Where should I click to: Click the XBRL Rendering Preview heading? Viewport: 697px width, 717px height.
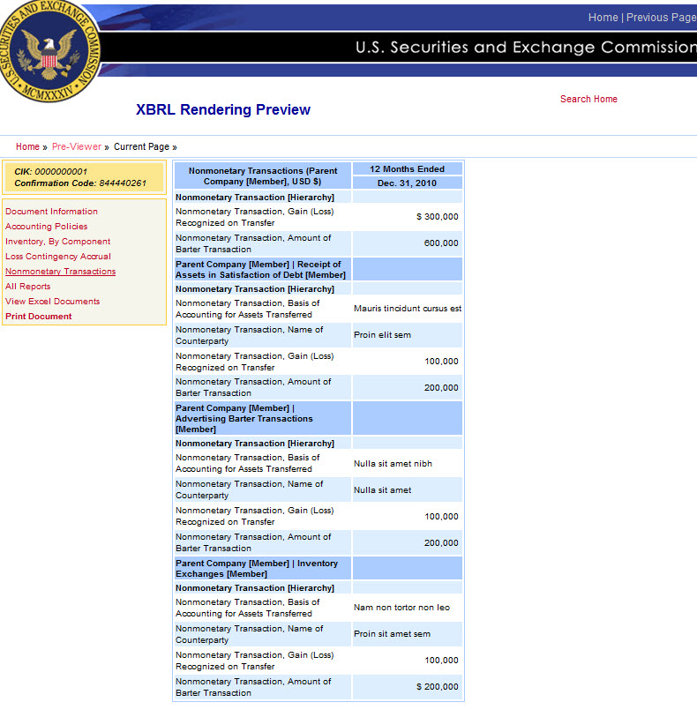tap(223, 109)
